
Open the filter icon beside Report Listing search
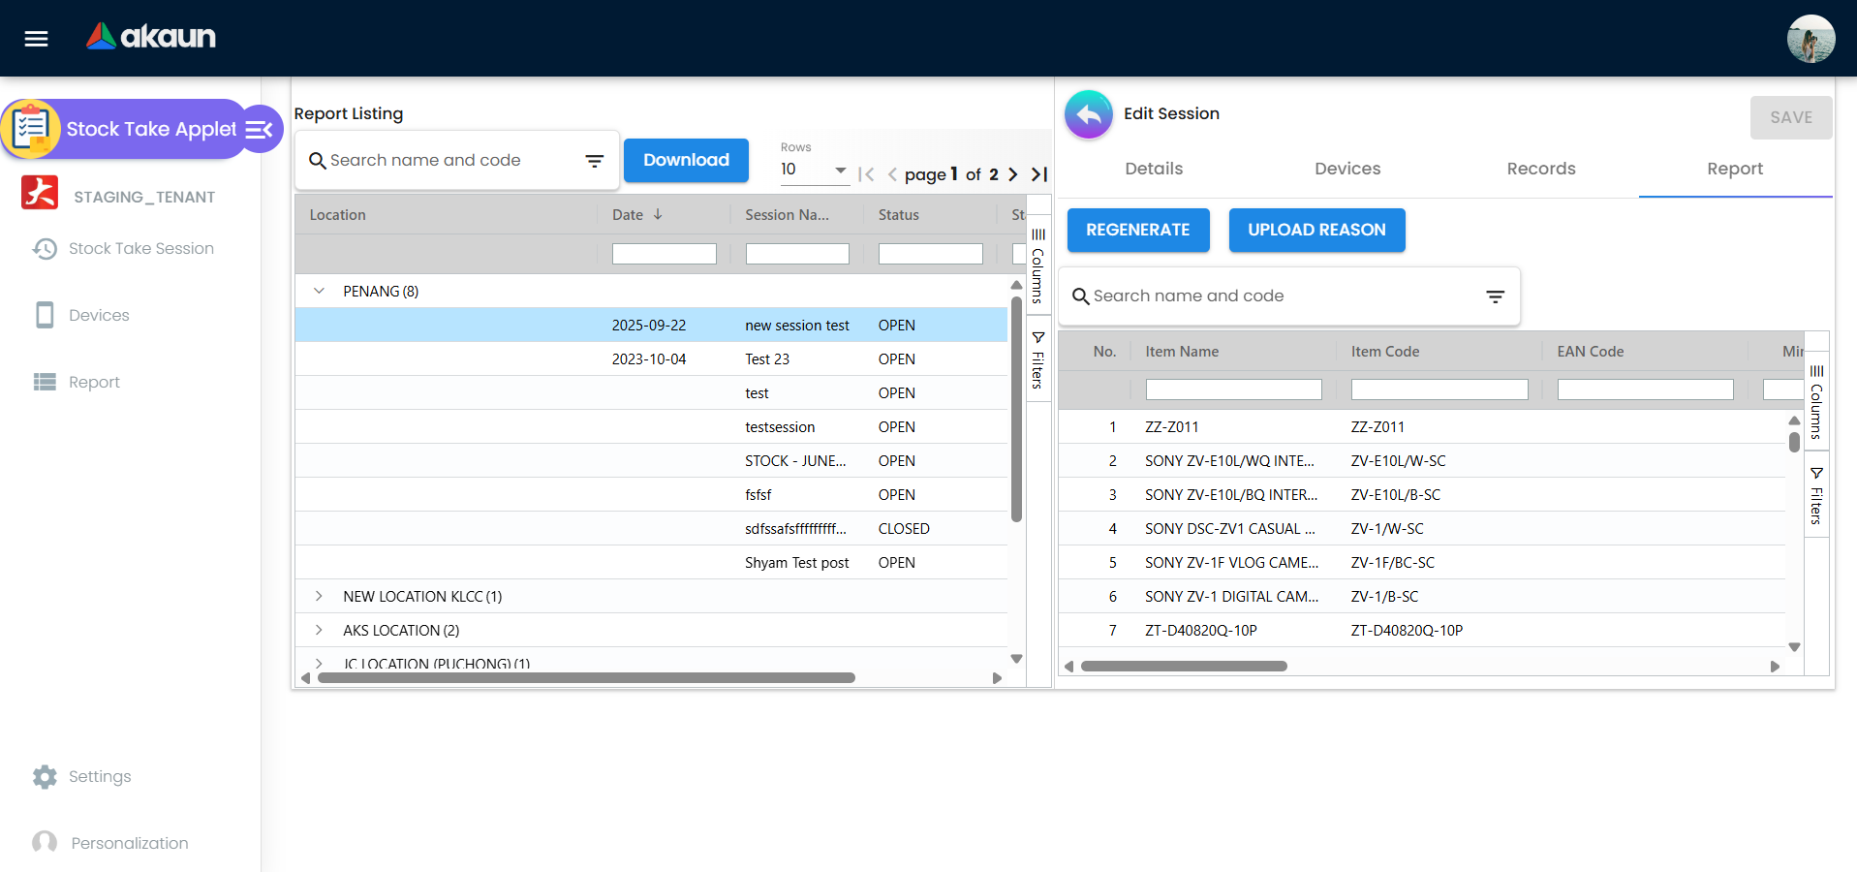594,161
